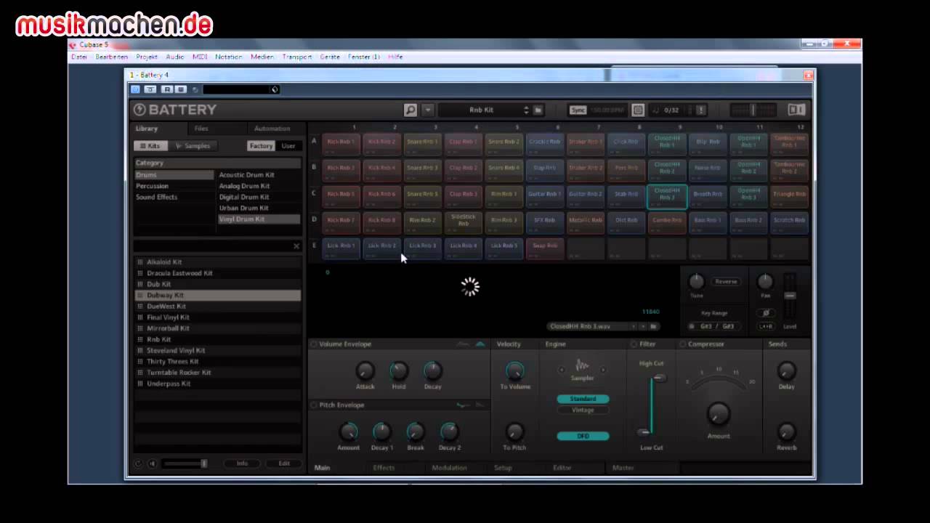Screen dimensions: 930x523
Task: Click the Pan knob
Action: pyautogui.click(x=765, y=281)
